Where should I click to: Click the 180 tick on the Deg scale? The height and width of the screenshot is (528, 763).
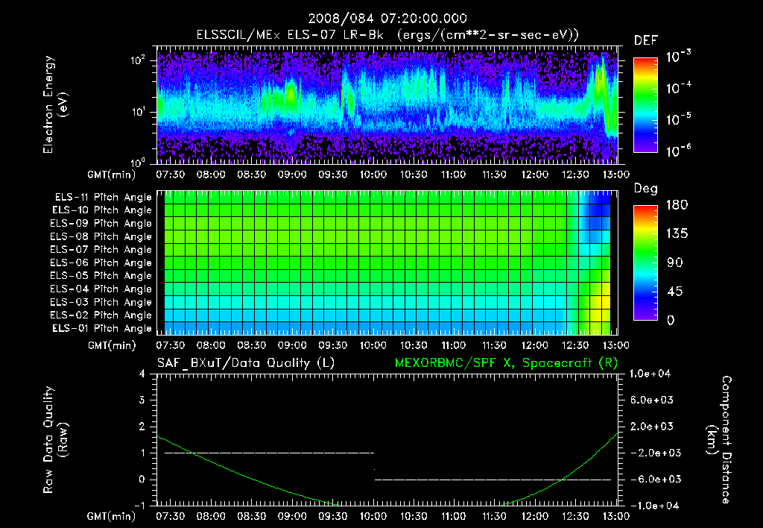click(x=677, y=205)
